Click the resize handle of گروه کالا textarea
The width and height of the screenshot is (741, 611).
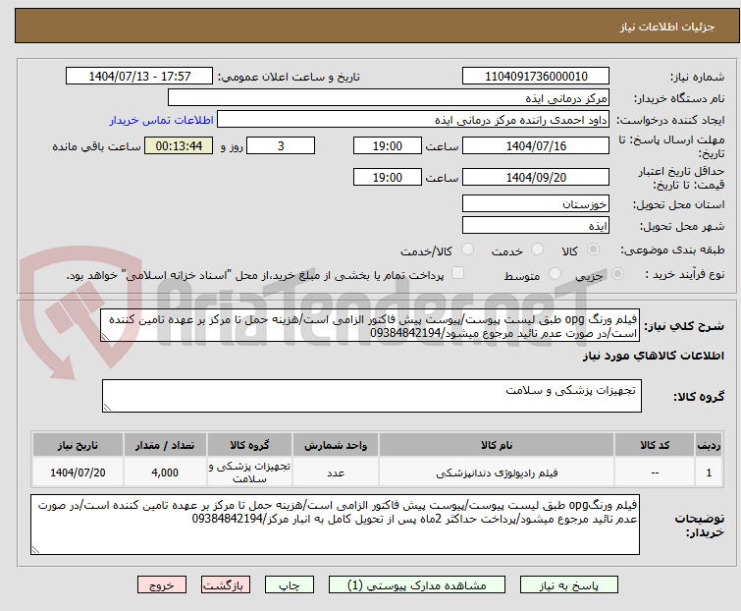pyautogui.click(x=107, y=408)
